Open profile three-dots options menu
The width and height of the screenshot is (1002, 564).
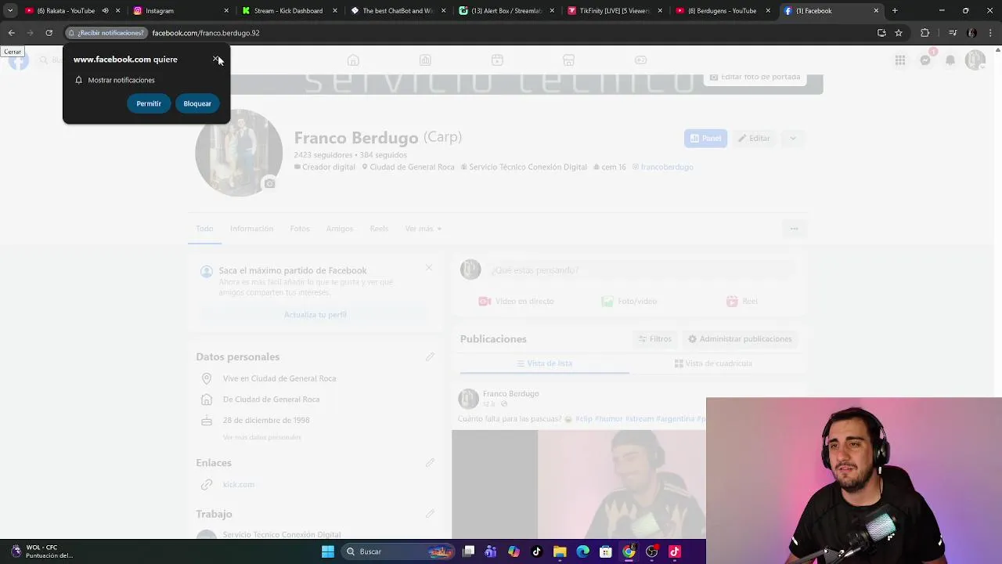[x=794, y=229]
